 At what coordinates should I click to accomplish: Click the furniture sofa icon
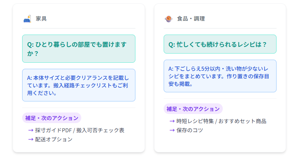pyautogui.click(x=27, y=18)
